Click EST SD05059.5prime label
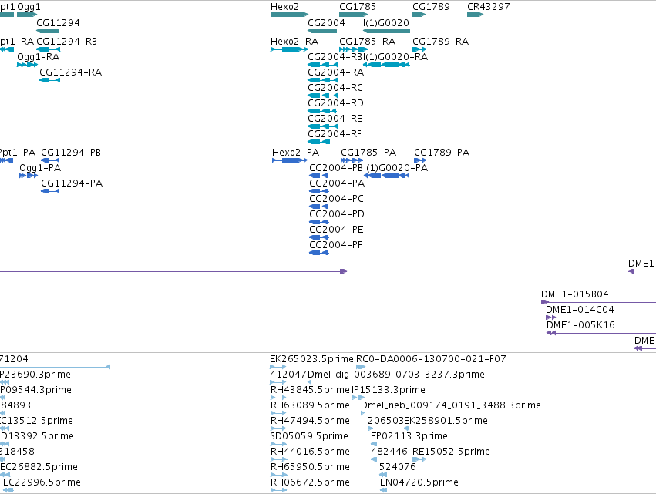 point(309,437)
